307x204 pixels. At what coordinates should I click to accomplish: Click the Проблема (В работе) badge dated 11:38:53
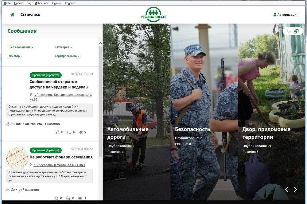(x=46, y=150)
